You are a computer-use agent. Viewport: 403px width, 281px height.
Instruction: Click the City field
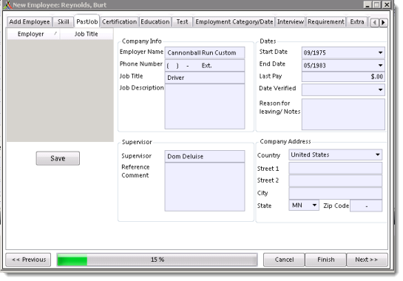point(335,193)
